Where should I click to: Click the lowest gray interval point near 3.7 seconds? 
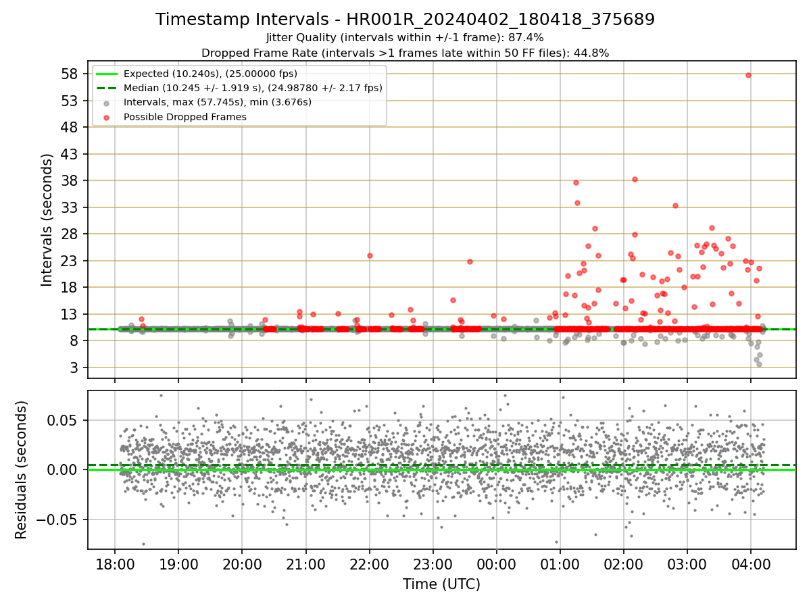[x=759, y=364]
